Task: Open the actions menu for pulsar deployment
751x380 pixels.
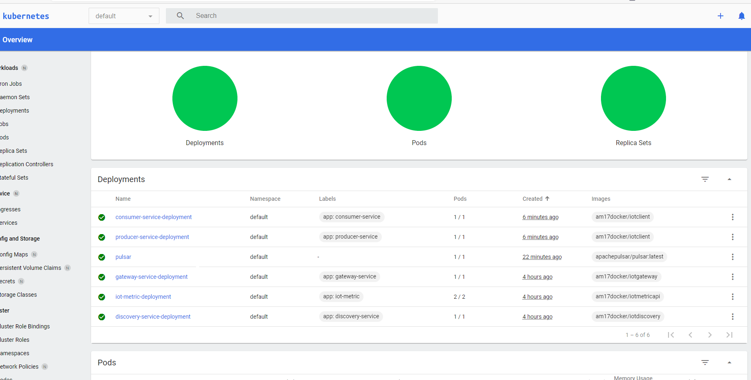Action: 732,257
